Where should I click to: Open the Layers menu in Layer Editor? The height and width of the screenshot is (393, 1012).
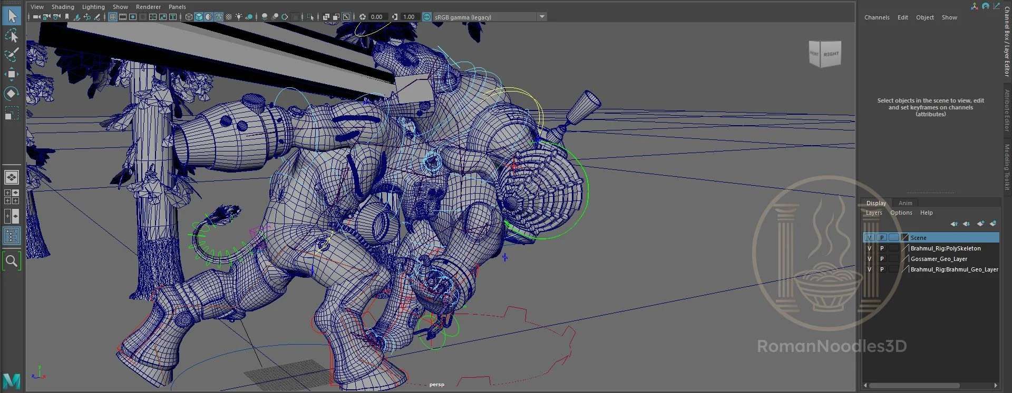click(873, 213)
